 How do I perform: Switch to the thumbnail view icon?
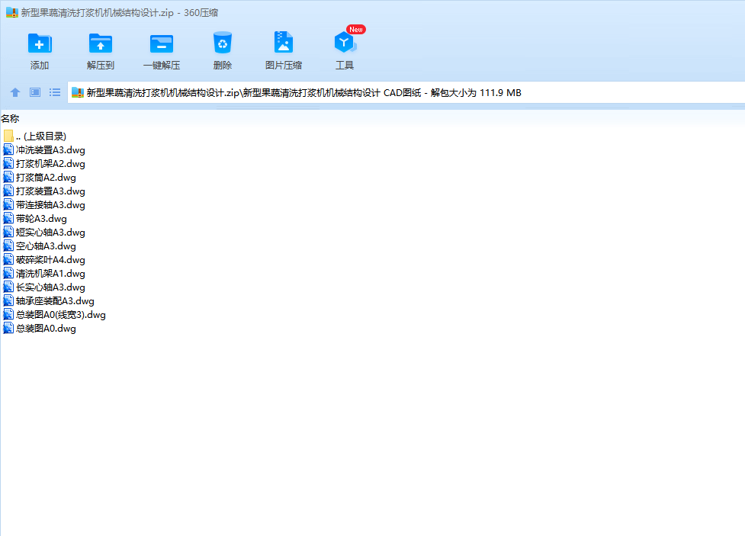pyautogui.click(x=35, y=92)
